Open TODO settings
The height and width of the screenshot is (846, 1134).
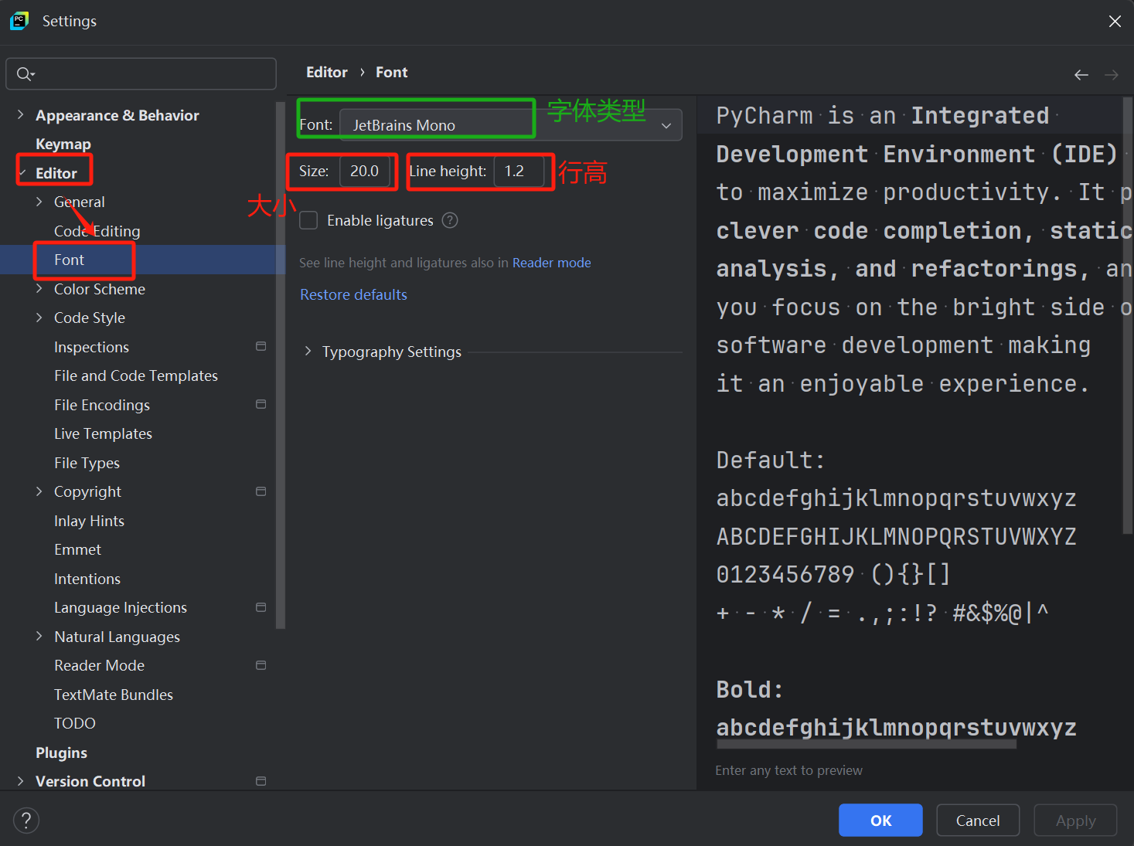[x=75, y=723]
